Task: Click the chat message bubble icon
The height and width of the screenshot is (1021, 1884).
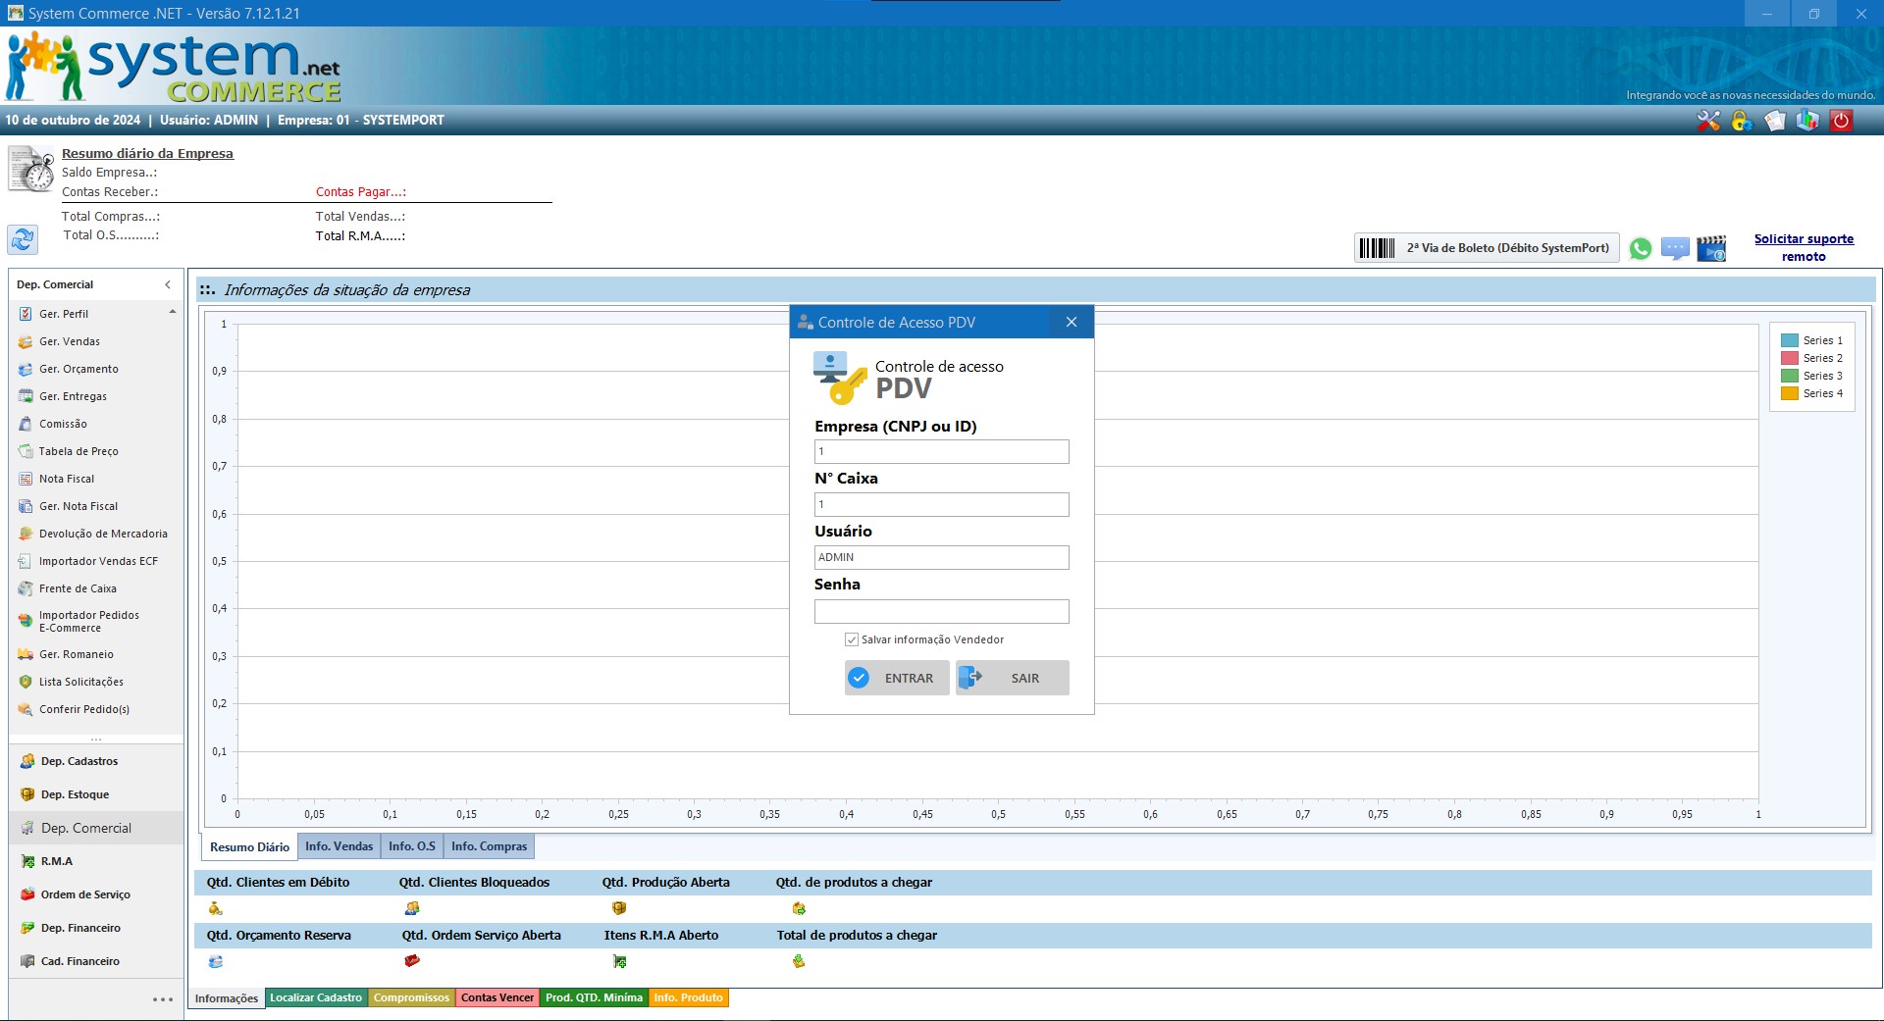Action: point(1675,249)
